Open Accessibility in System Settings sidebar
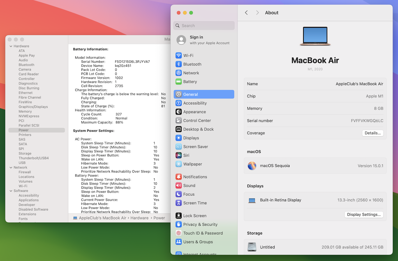Viewport: 398px width, 261px height. click(x=204, y=103)
